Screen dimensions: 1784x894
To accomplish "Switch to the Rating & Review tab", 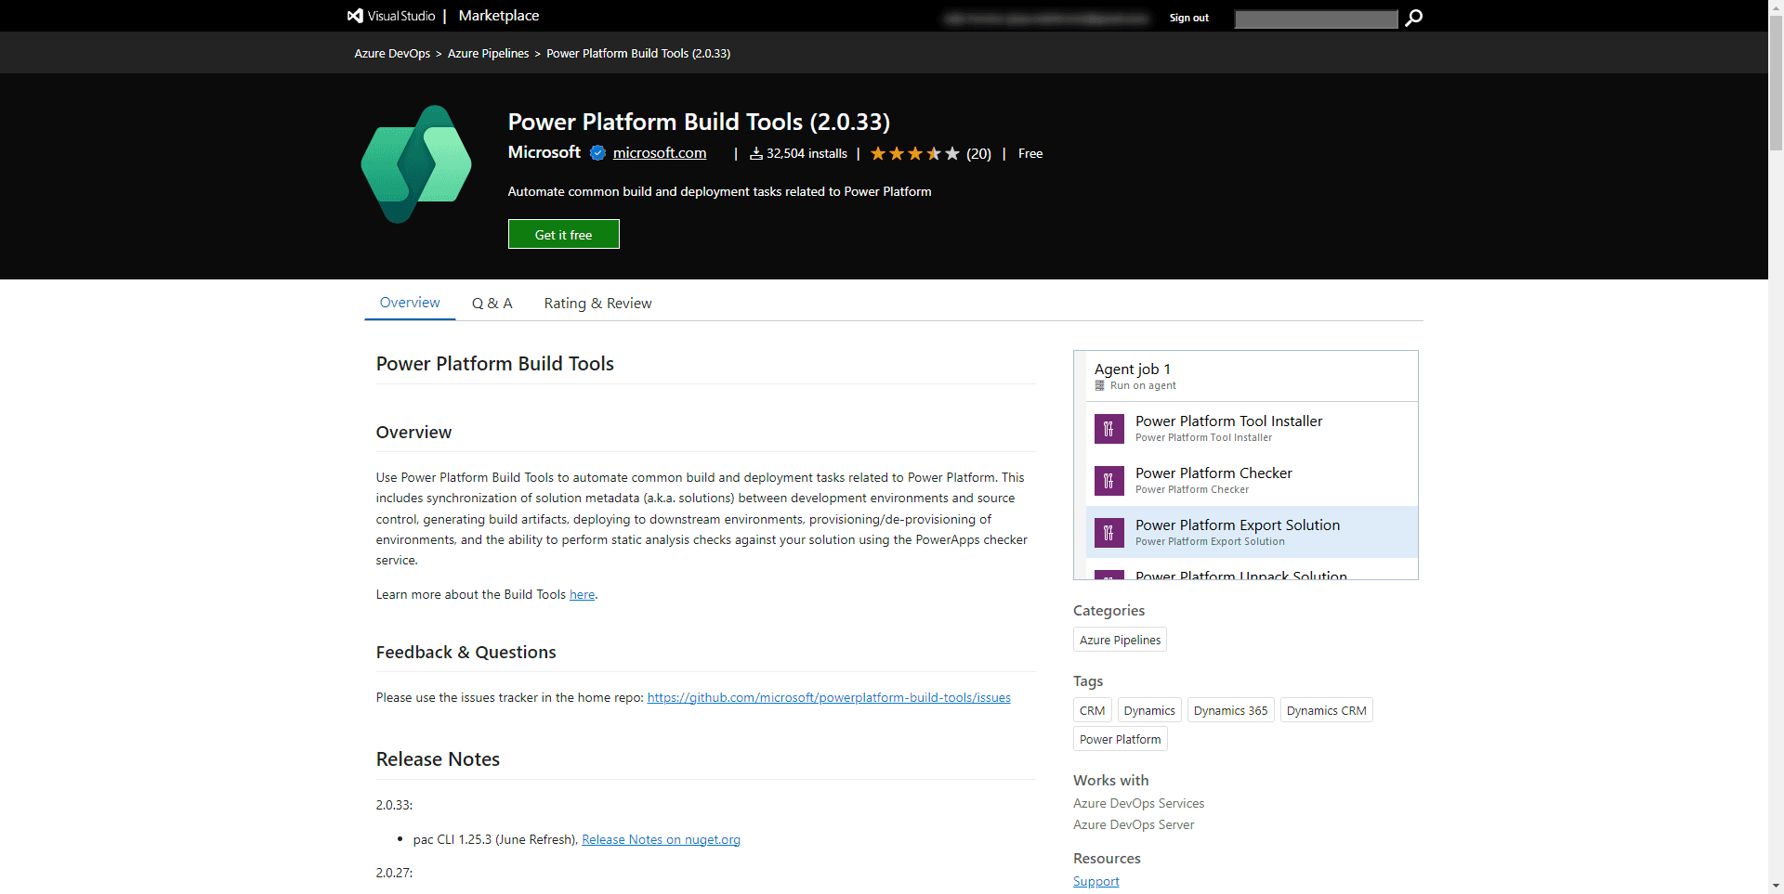I will [597, 304].
